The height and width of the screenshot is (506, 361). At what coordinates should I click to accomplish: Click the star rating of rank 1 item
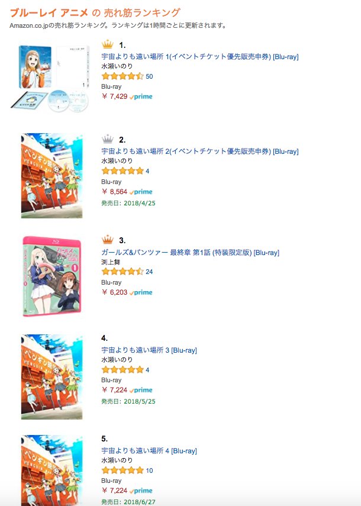pos(123,76)
